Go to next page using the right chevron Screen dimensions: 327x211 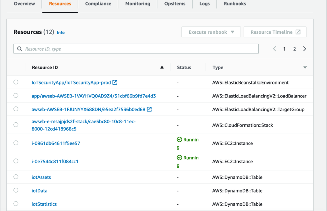click(304, 48)
